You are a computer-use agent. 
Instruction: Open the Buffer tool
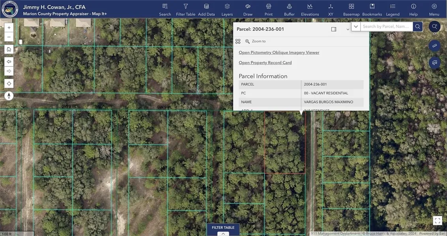(289, 9)
